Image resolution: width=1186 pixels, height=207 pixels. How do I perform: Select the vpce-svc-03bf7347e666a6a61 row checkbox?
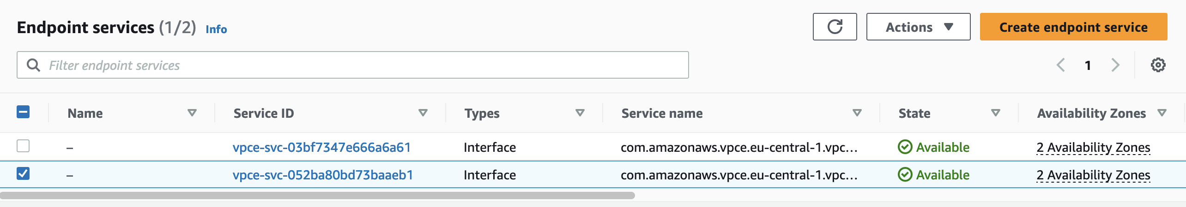pyautogui.click(x=23, y=146)
